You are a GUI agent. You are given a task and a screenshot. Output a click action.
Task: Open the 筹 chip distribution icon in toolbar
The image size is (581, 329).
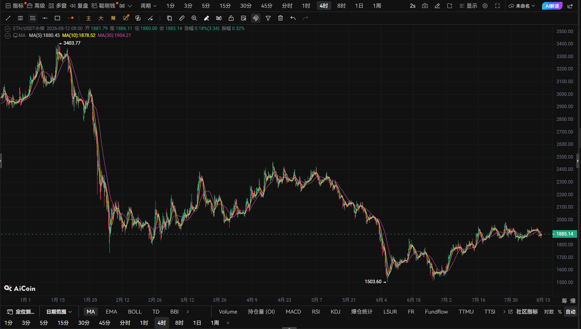tap(113, 18)
